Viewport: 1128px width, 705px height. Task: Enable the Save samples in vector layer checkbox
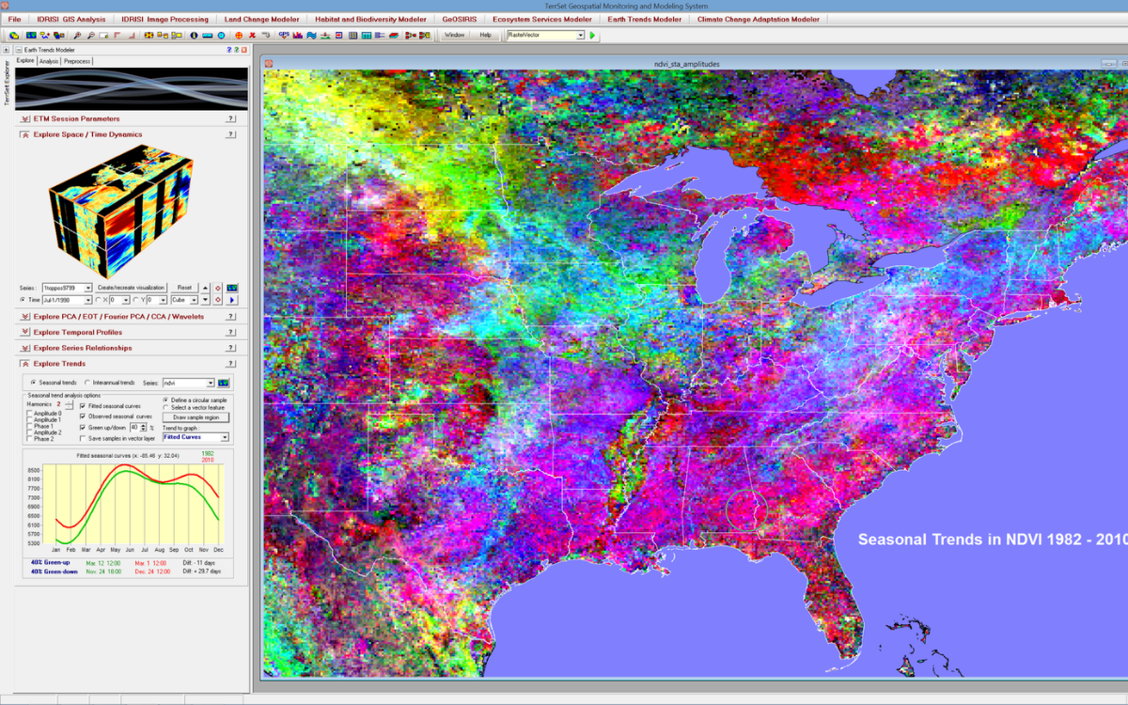83,438
